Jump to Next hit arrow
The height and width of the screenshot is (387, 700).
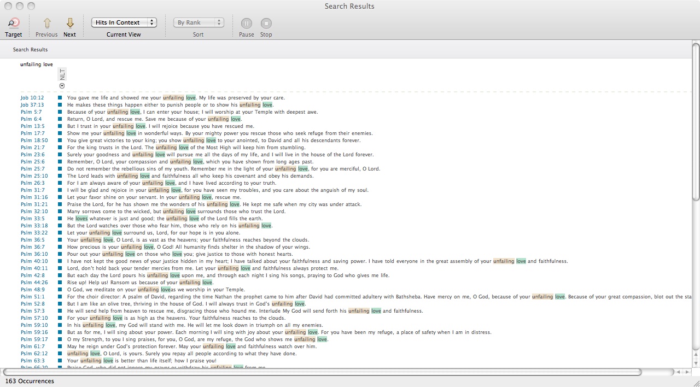pos(69,23)
